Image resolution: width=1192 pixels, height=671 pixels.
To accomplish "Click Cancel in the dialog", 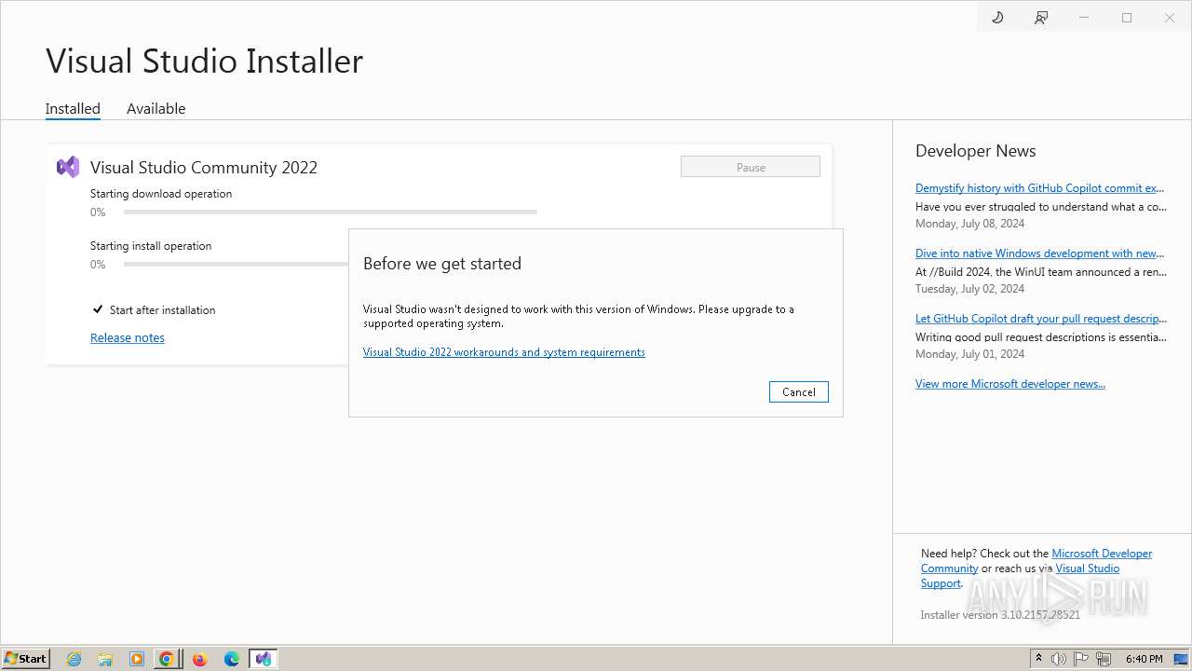I will (799, 392).
